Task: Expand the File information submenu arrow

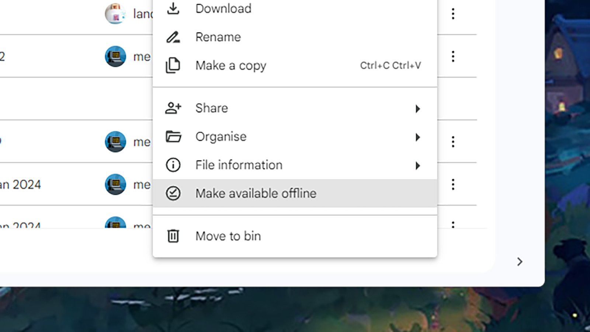Action: coord(417,166)
